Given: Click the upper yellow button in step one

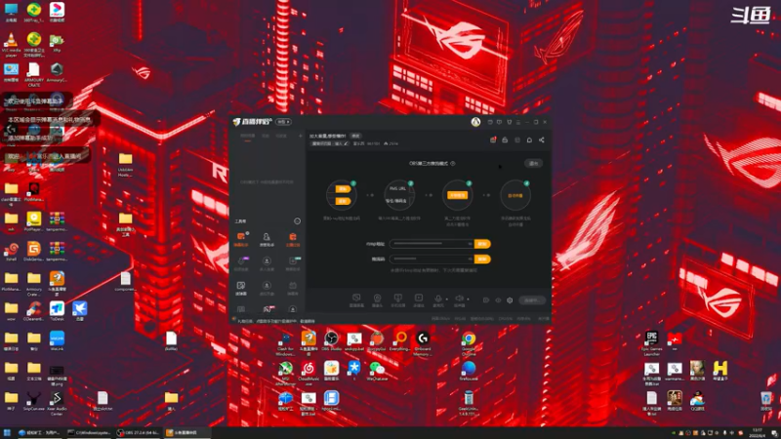Looking at the screenshot, I should [343, 189].
